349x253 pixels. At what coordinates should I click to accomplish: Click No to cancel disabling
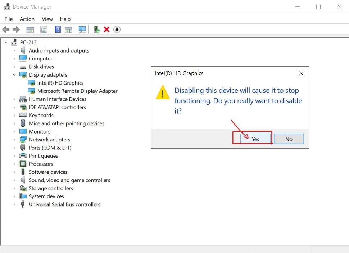[289, 139]
